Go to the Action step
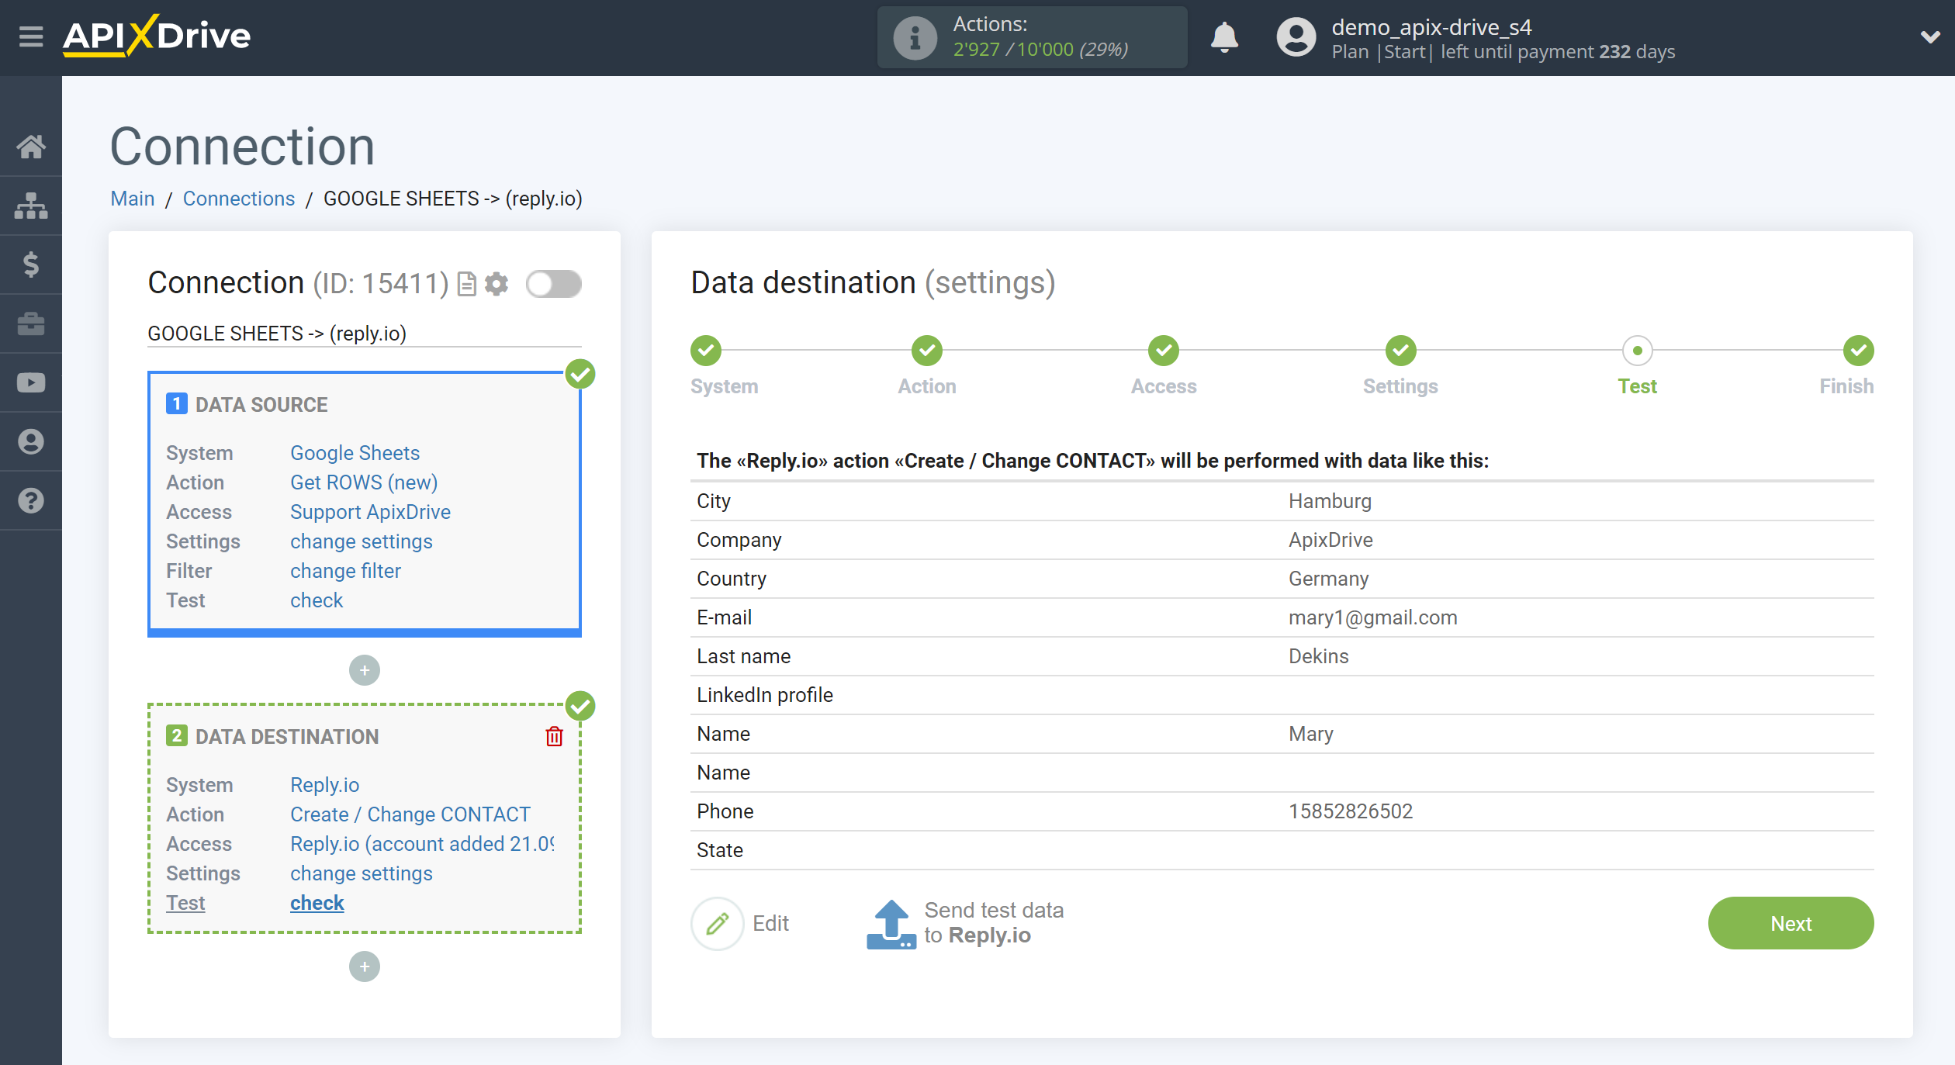The width and height of the screenshot is (1955, 1065). point(927,351)
